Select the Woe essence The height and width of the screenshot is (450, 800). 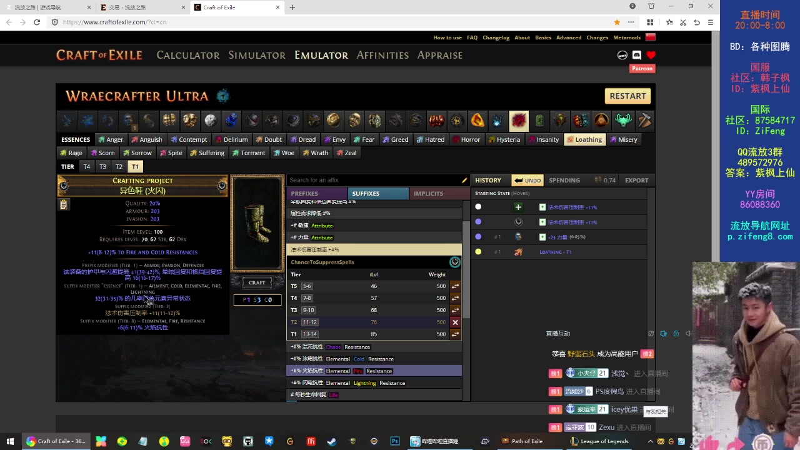tap(284, 152)
